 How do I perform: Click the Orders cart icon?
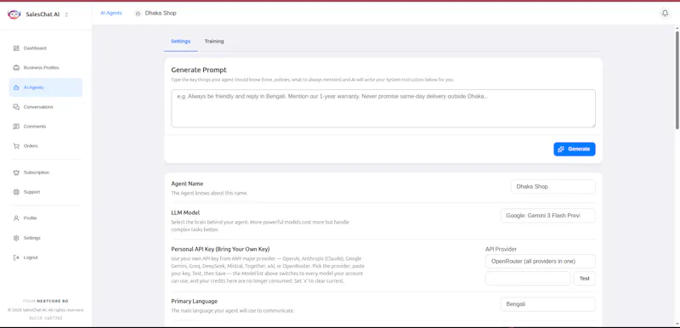click(x=16, y=146)
